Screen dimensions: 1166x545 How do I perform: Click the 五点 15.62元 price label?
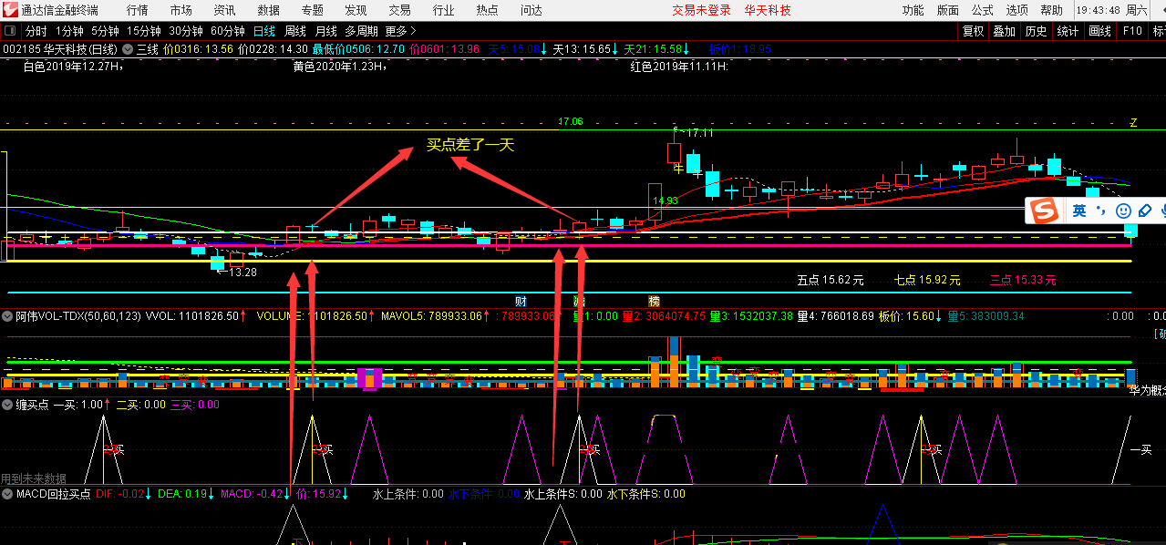point(830,280)
